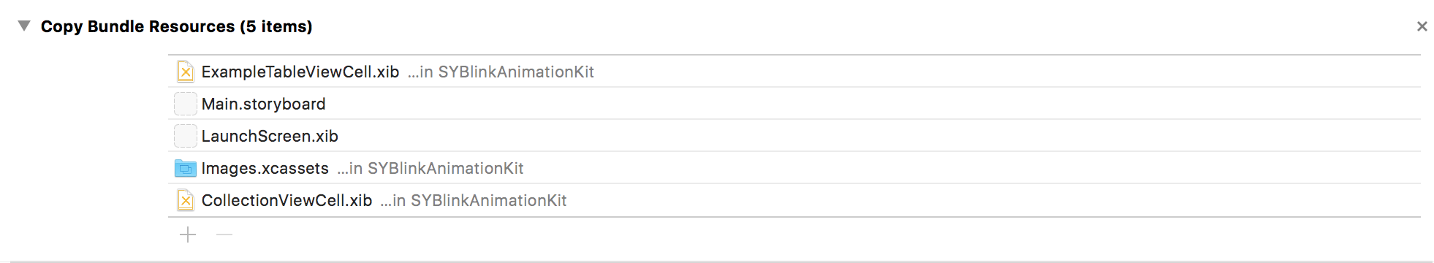The width and height of the screenshot is (1434, 263).
Task: Click the Copy Bundle Resources section title
Action: 176,26
